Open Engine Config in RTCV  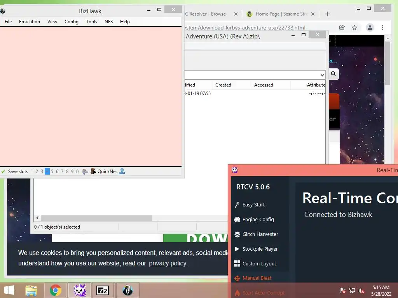coord(258,220)
